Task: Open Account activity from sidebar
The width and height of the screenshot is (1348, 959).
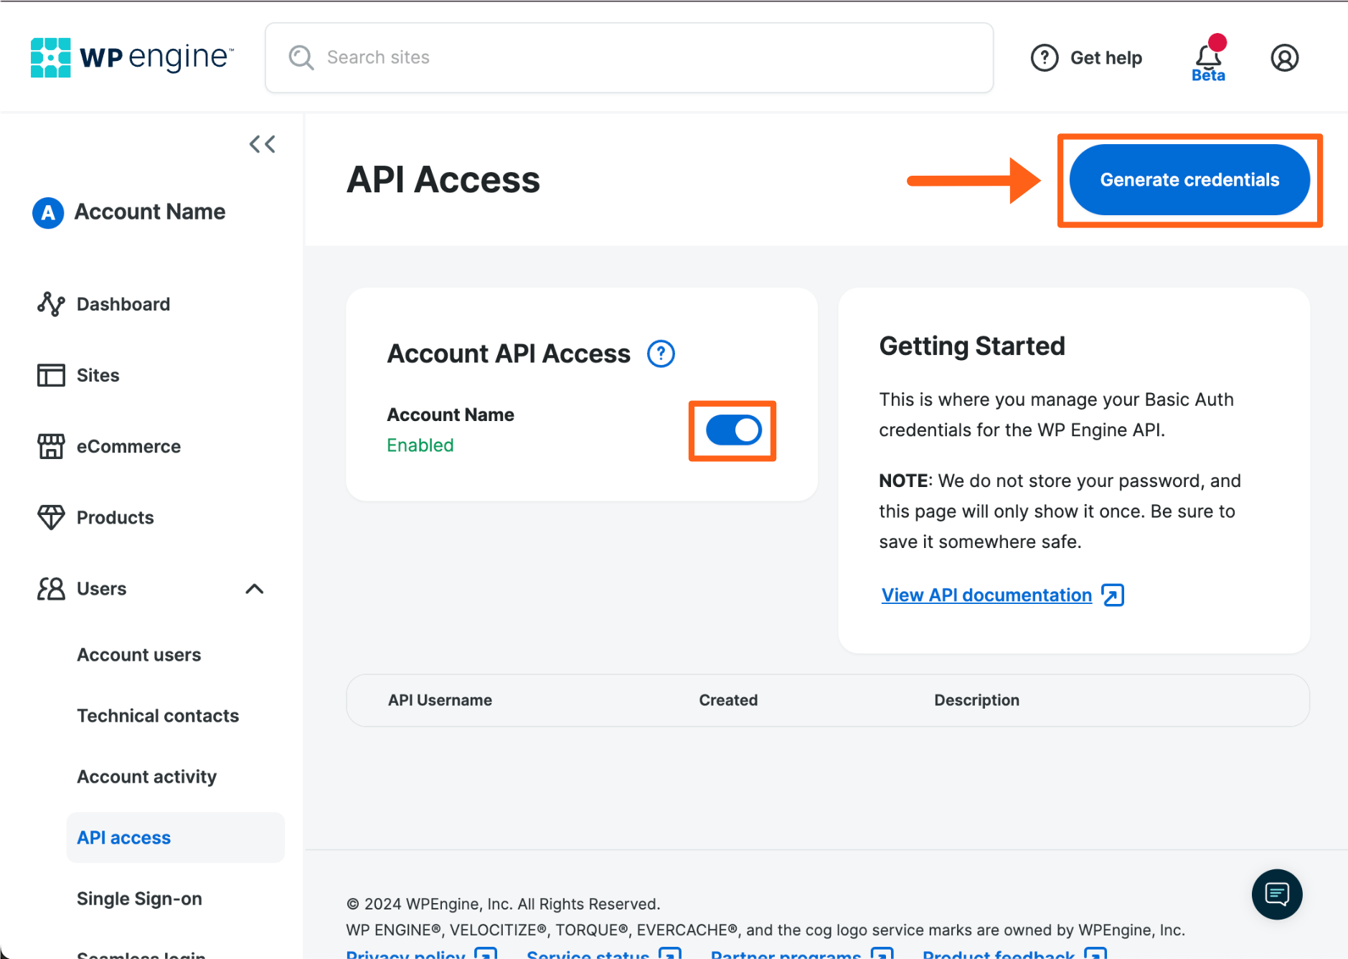Action: [146, 776]
